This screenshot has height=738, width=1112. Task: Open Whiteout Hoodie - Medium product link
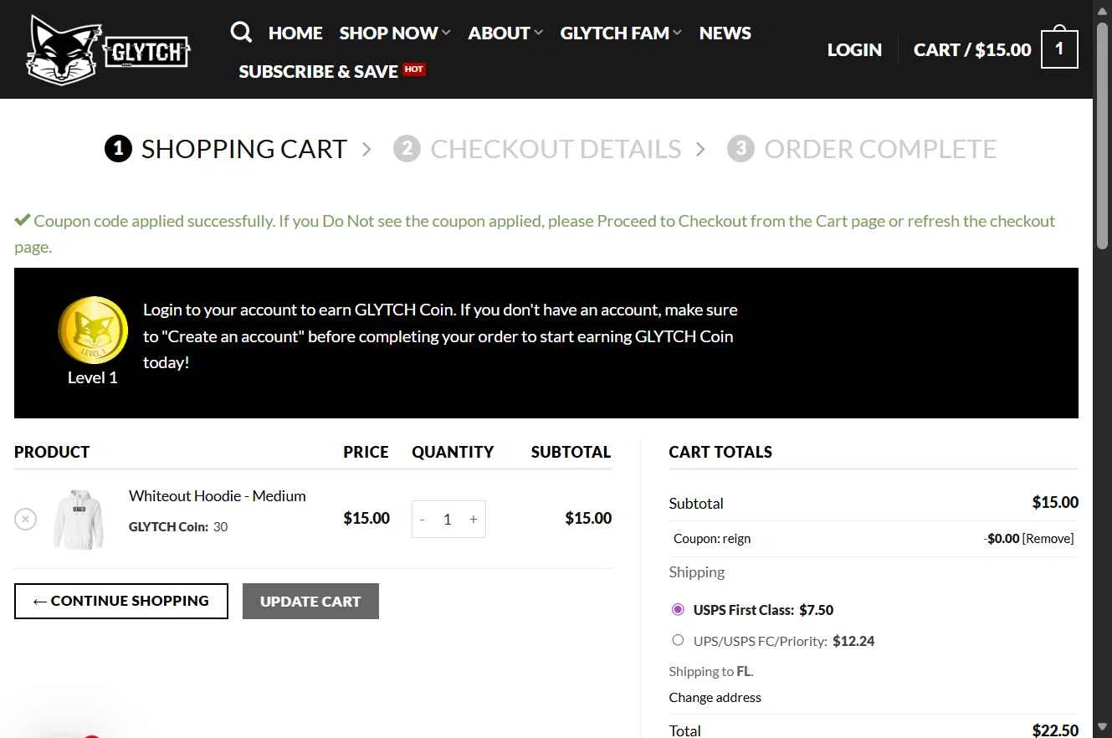point(218,495)
